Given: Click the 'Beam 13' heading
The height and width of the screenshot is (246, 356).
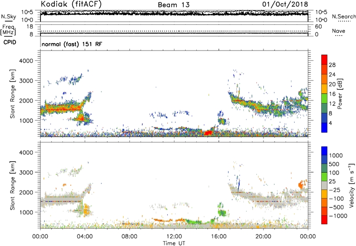Looking at the screenshot, I should pyautogui.click(x=174, y=5).
